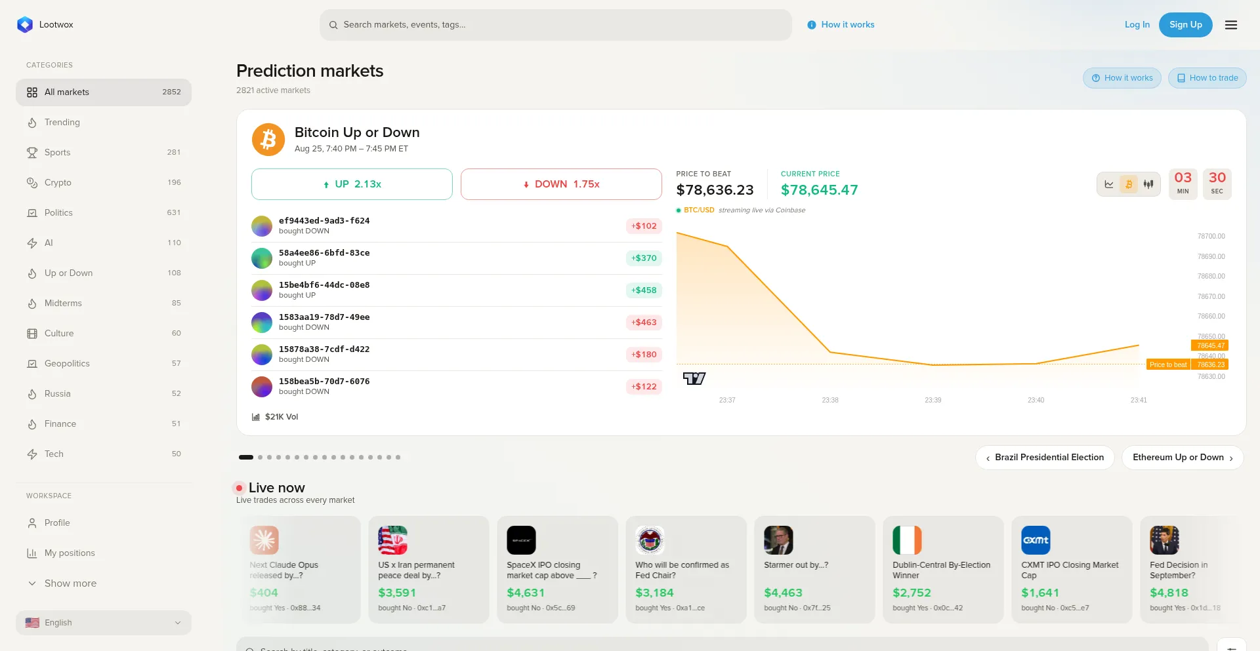Click the AI lightning icon

tap(32, 243)
